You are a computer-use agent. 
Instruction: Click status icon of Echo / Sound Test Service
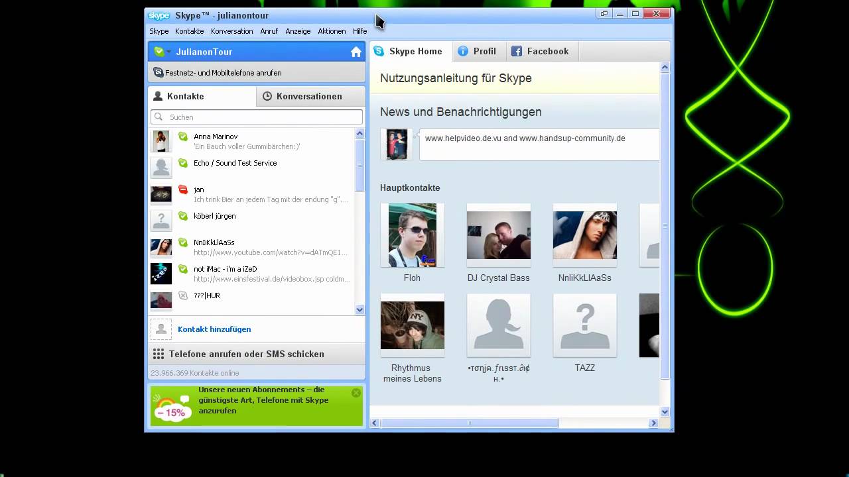(183, 163)
